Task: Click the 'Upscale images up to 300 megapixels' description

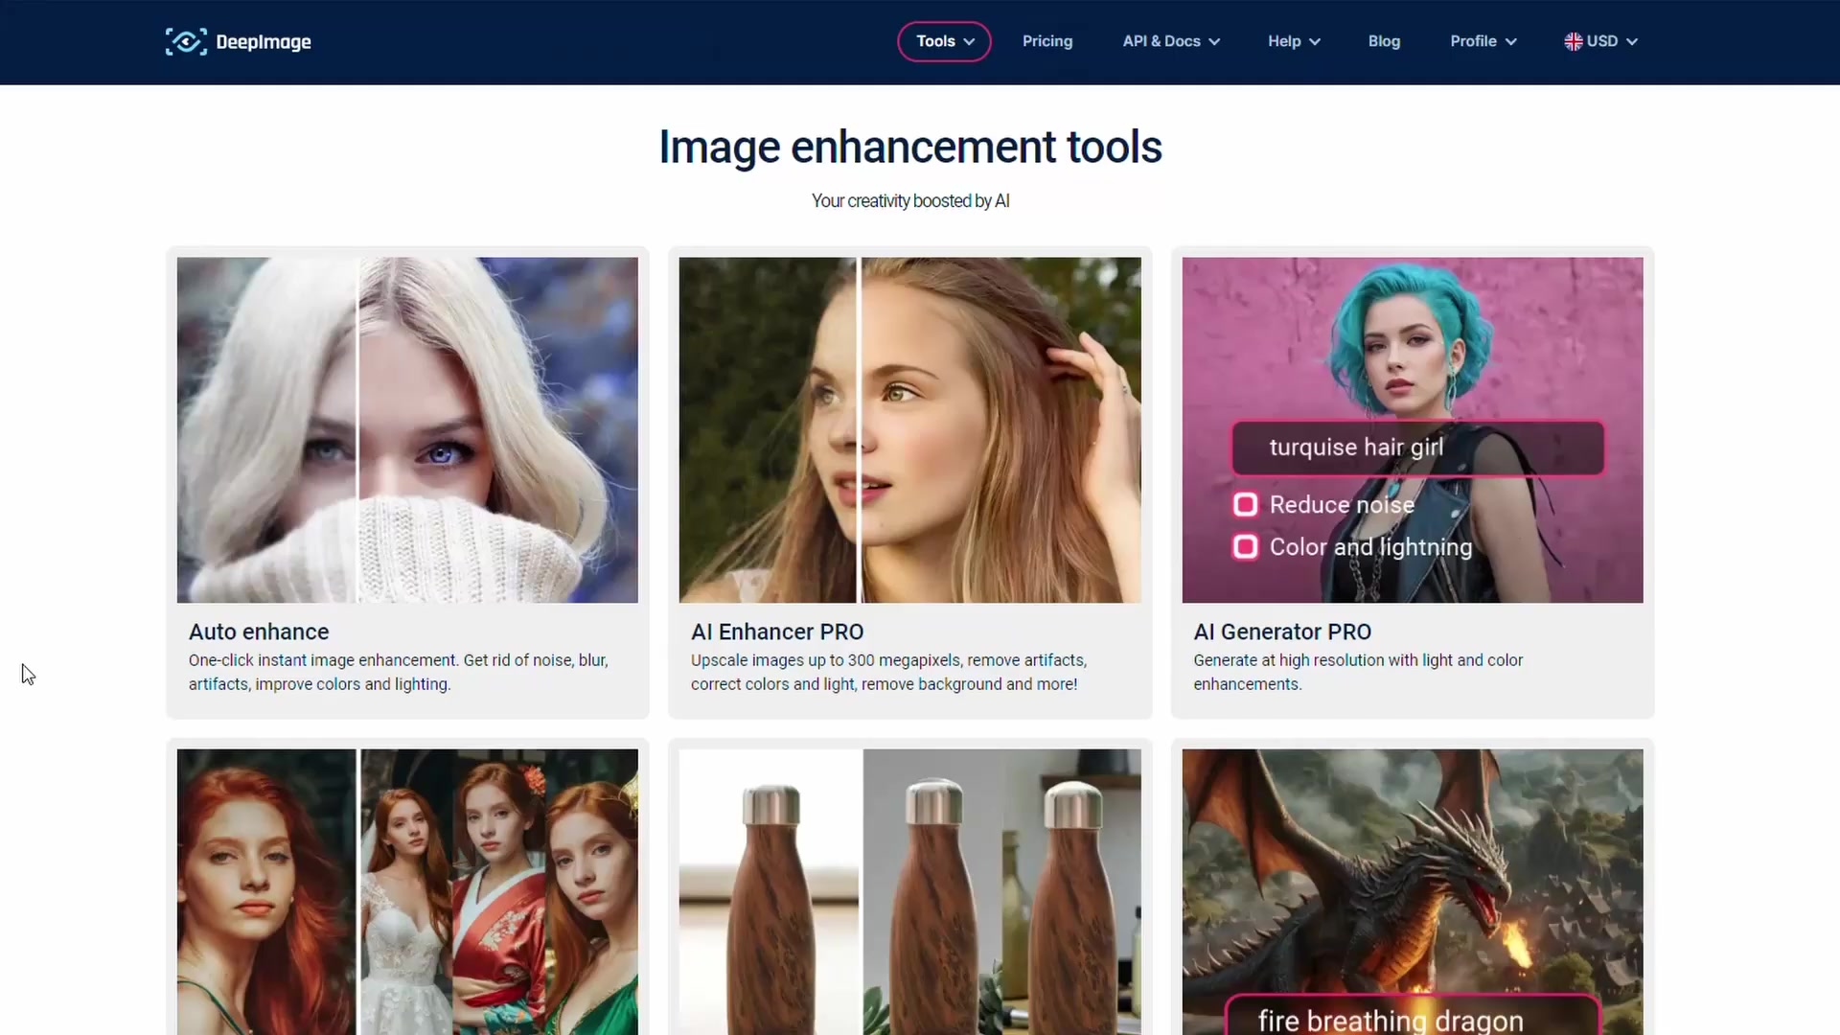Action: point(888,672)
